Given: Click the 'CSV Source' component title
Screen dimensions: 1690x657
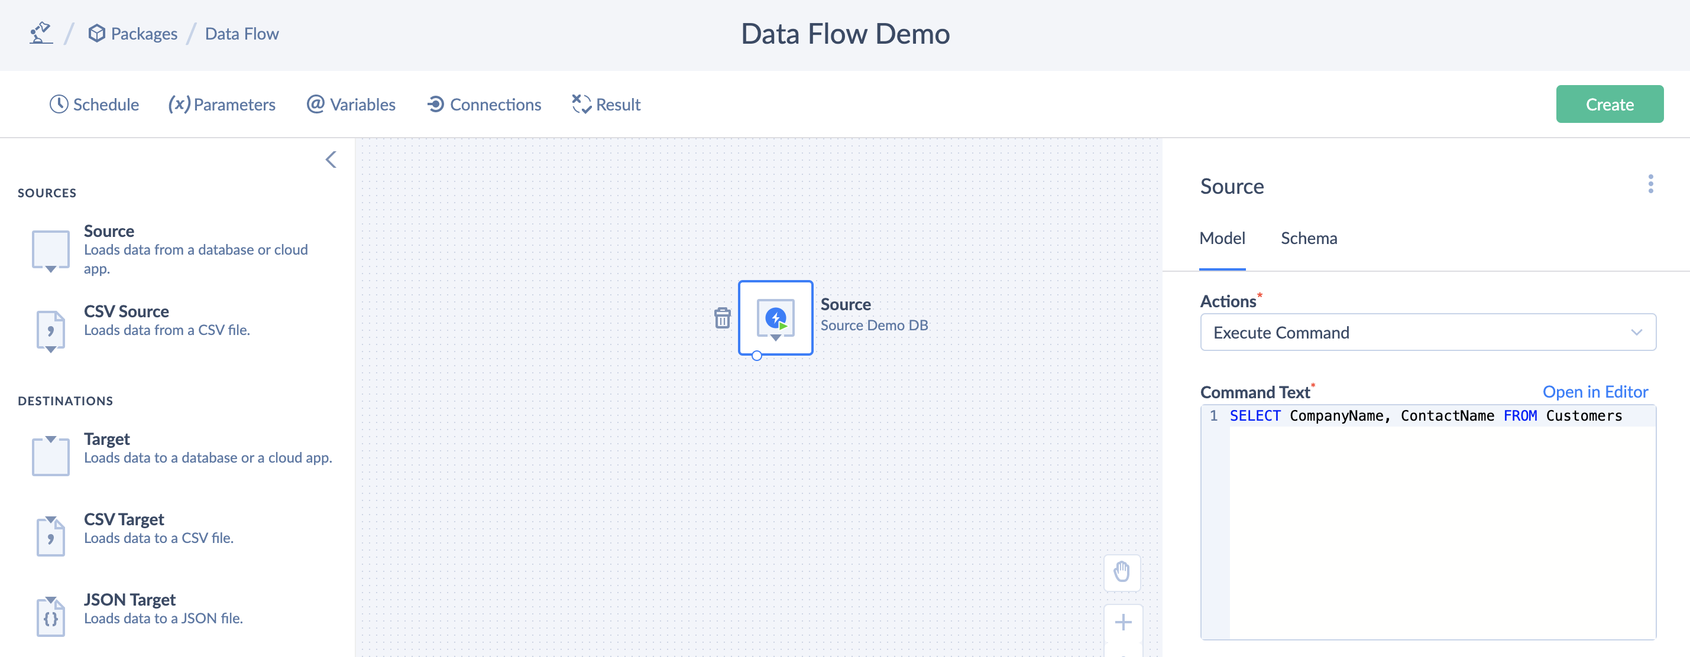Looking at the screenshot, I should pos(126,311).
